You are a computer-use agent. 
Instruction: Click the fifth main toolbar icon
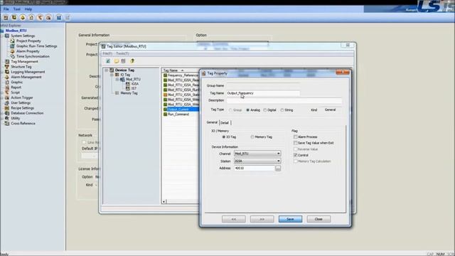tap(40, 17)
